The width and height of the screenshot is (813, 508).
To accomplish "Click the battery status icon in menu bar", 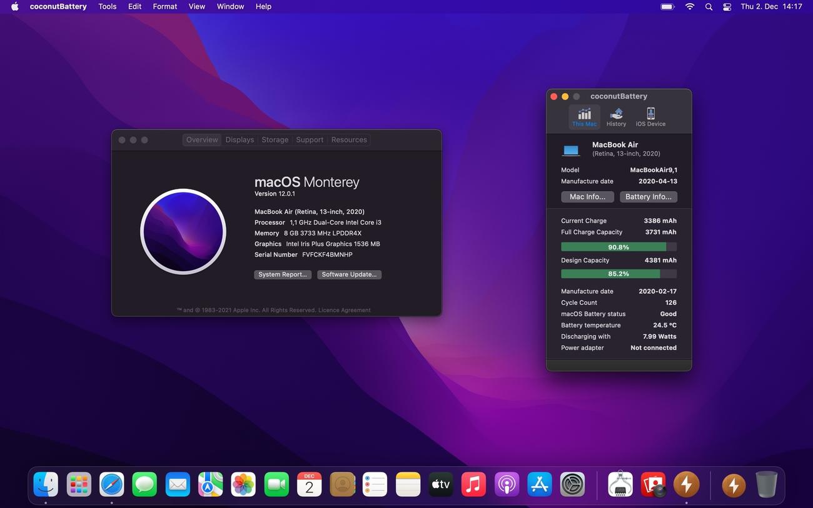I will (x=667, y=6).
